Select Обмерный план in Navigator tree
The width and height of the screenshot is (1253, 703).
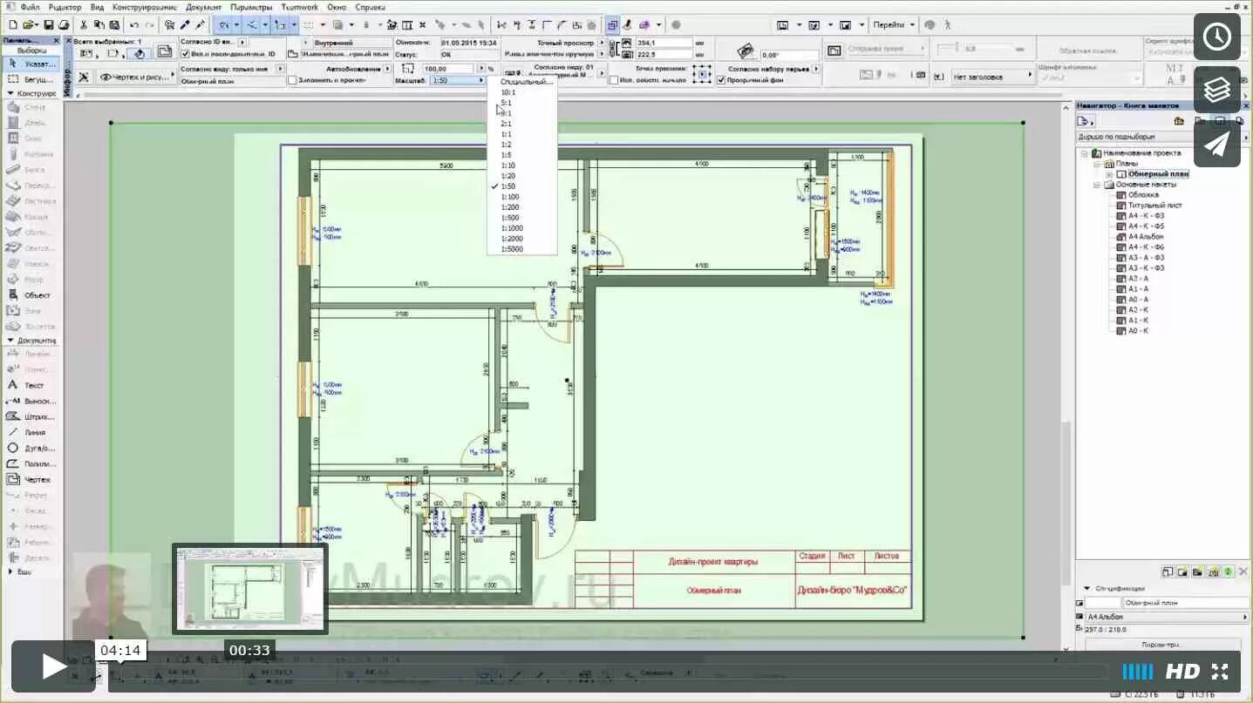1159,174
